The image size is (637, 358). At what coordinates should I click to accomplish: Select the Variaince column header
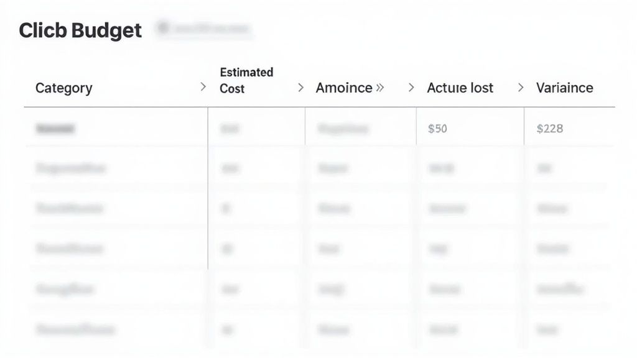coord(564,88)
